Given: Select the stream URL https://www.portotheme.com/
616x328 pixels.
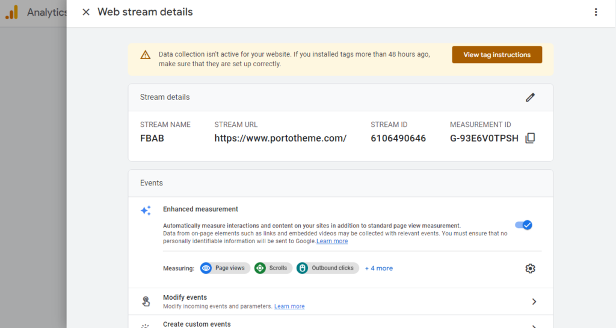Looking at the screenshot, I should (280, 138).
